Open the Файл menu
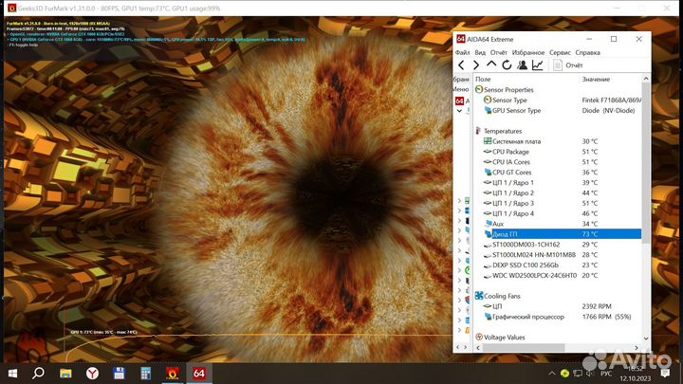 click(463, 52)
